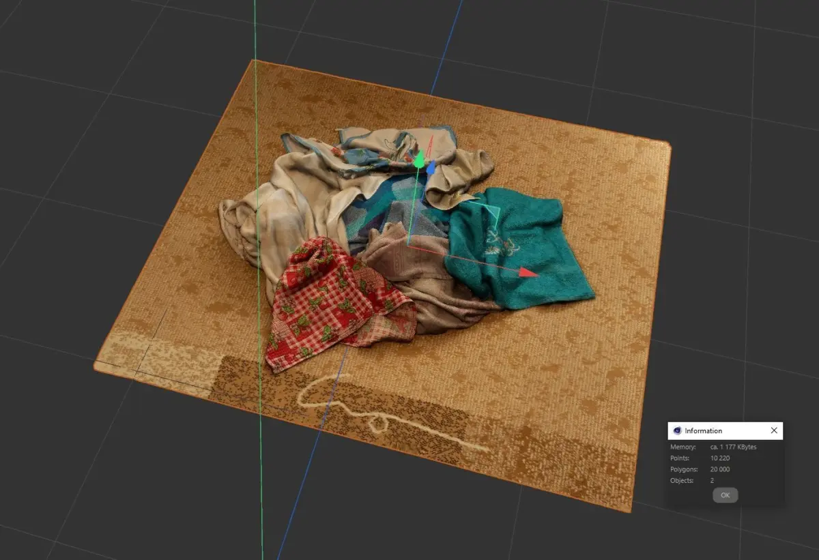
Task: Click the "2" objects count value
Action: point(712,481)
